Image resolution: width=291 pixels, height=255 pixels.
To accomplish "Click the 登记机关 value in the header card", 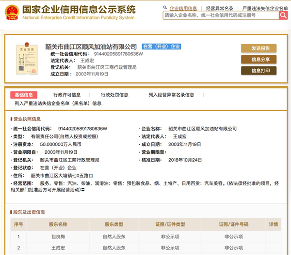I will tap(107, 67).
